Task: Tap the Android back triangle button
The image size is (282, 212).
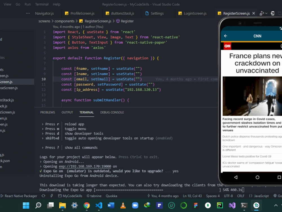Action: (236, 177)
